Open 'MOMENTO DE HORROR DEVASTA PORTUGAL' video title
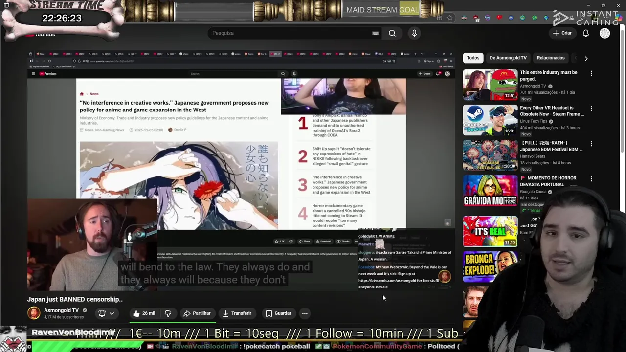Image resolution: width=626 pixels, height=352 pixels. click(548, 181)
